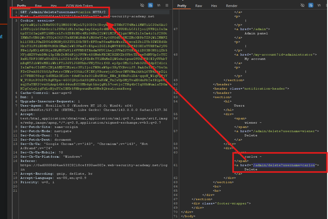The image size is (328, 219).
Task: Click the 'Accept:' header name in request
Action: pos(28,114)
